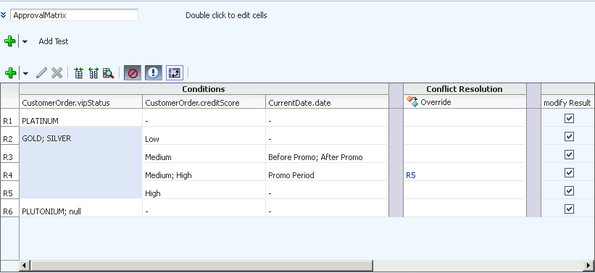The width and height of the screenshot is (595, 273).
Task: Click the green Add Test plus icon
Action: [10, 41]
